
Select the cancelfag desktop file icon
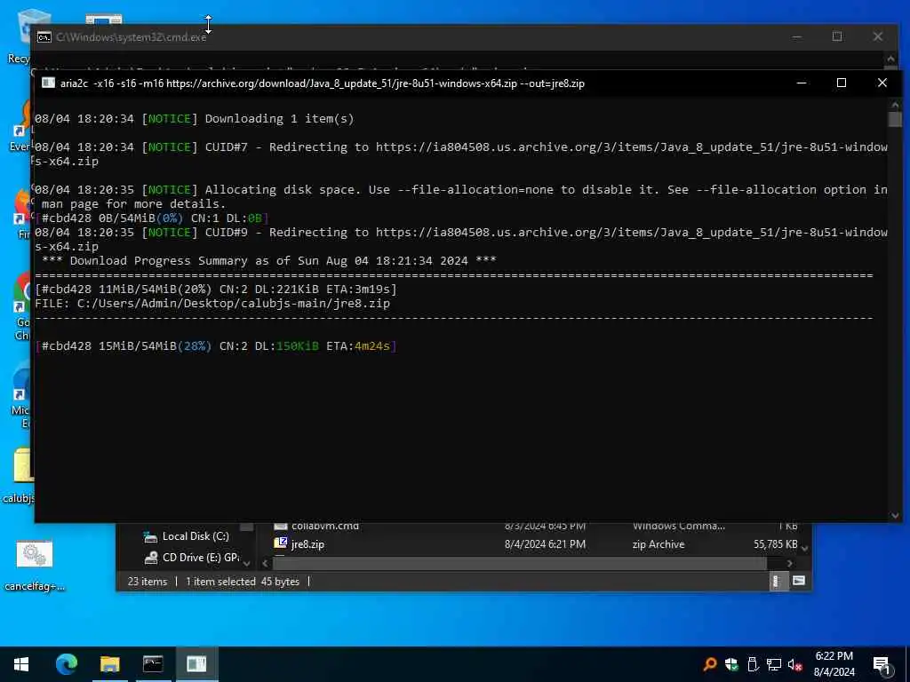tap(35, 555)
